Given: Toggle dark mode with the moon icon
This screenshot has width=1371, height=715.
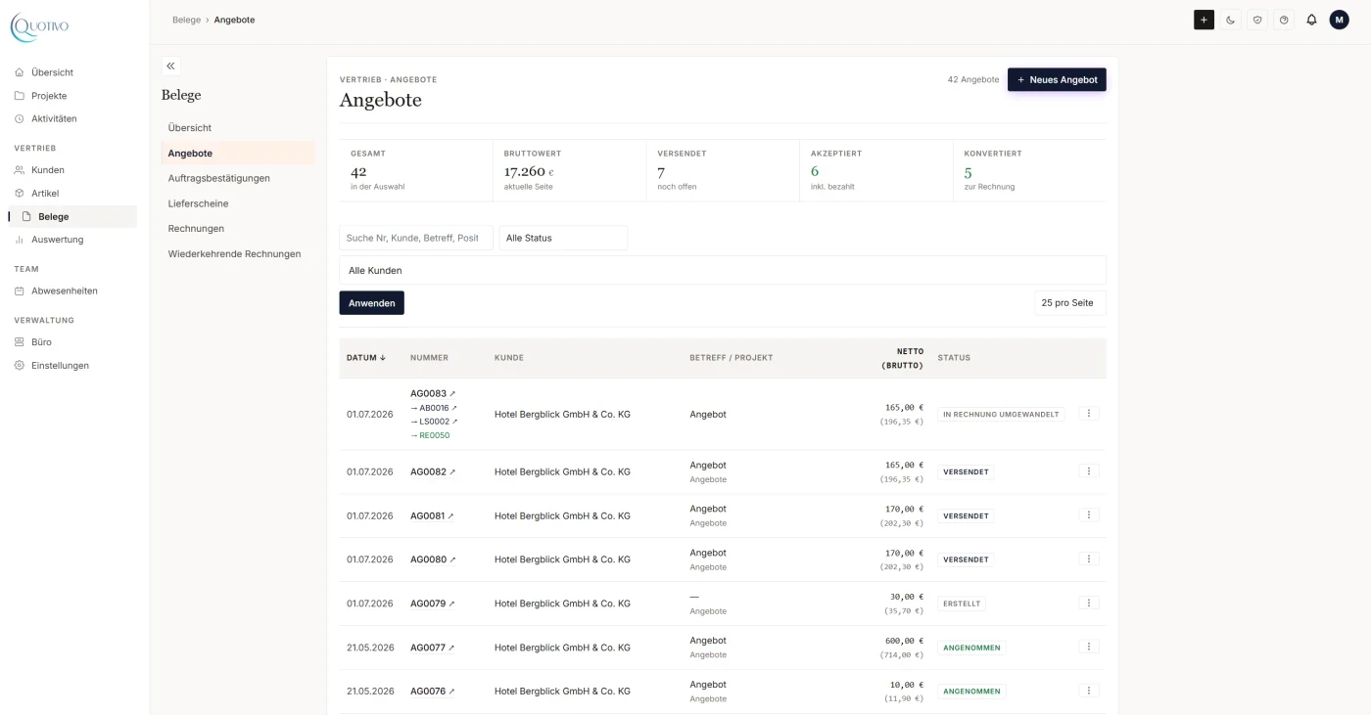Looking at the screenshot, I should point(1231,20).
